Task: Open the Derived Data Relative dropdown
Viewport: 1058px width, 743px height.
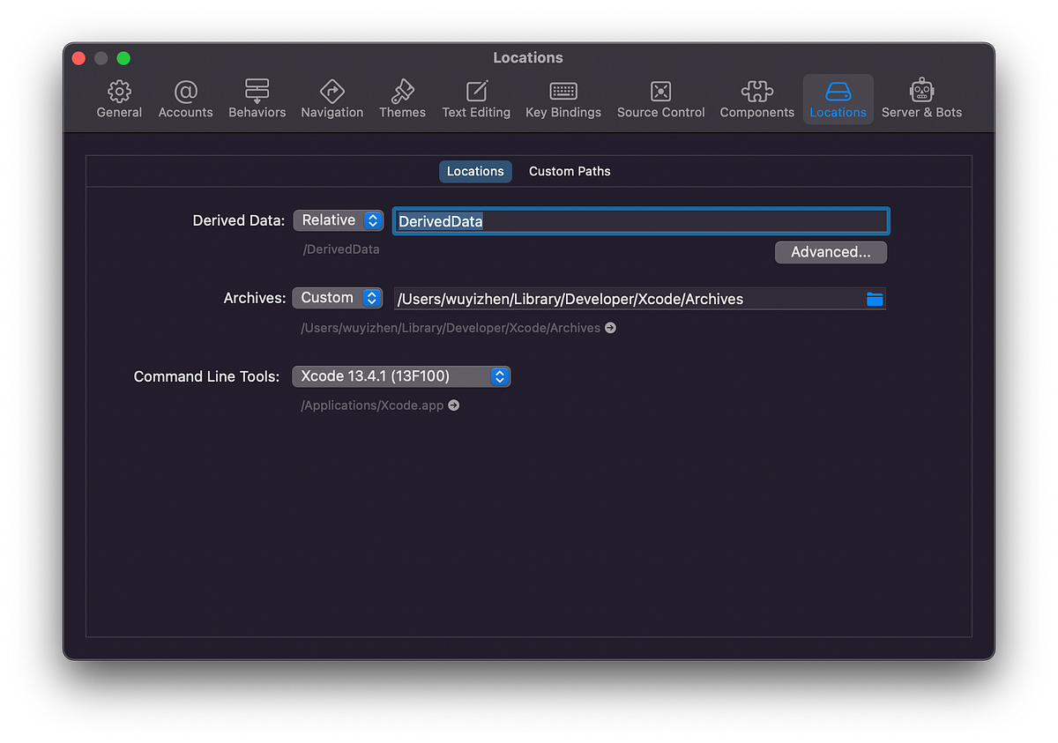Action: (x=339, y=220)
